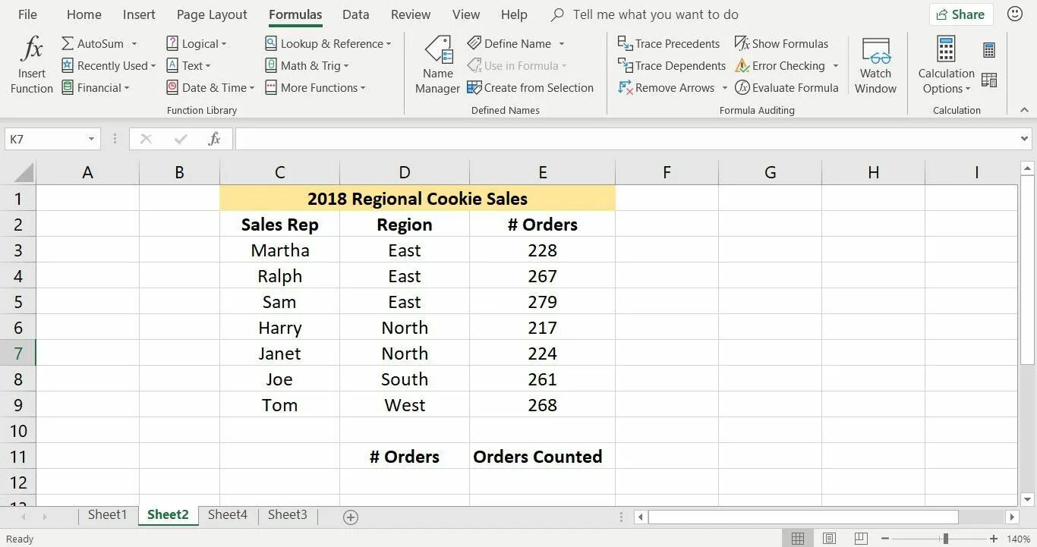Expand the Lookup & Reference dropdown
This screenshot has height=547, width=1037.
coord(329,43)
